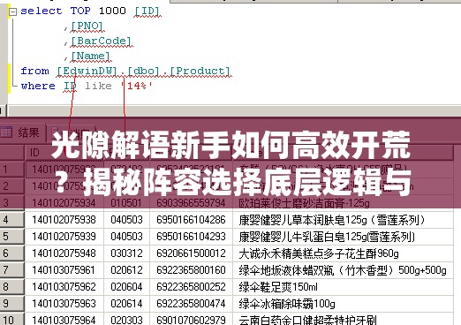Click barcode cell 6922365800474

(x=191, y=304)
